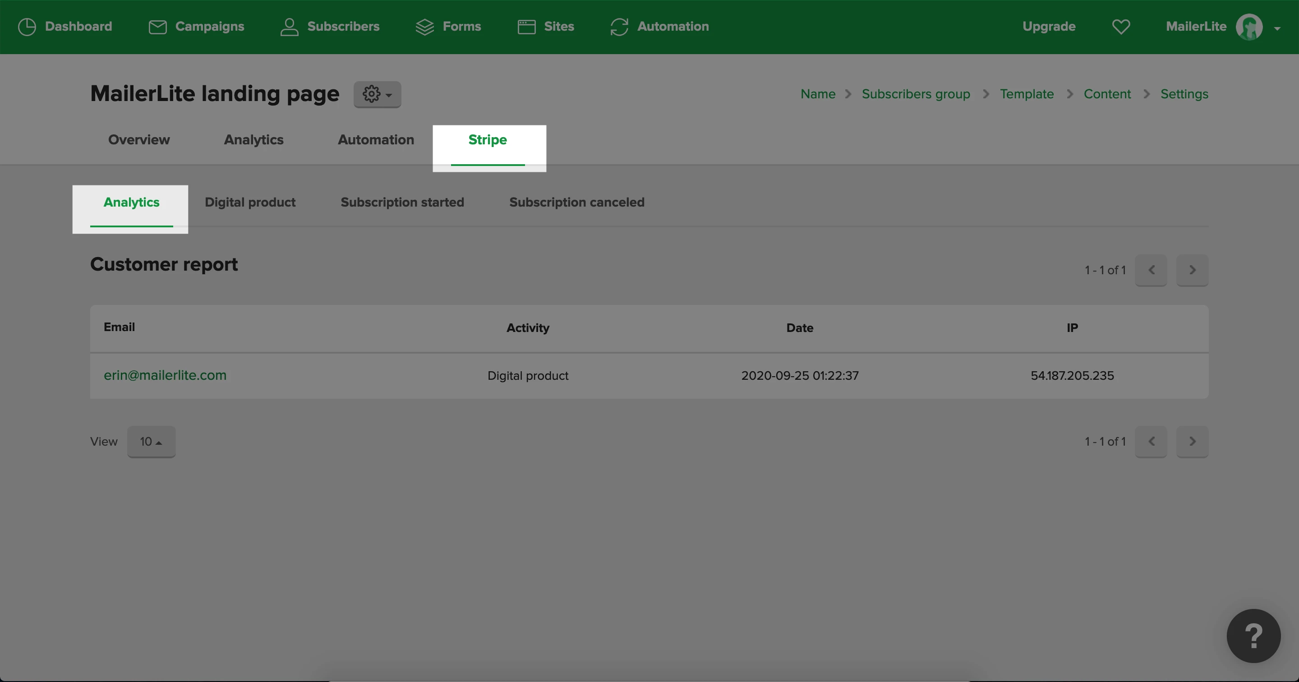
Task: Click the Automation refresh arrows icon
Action: coord(619,27)
